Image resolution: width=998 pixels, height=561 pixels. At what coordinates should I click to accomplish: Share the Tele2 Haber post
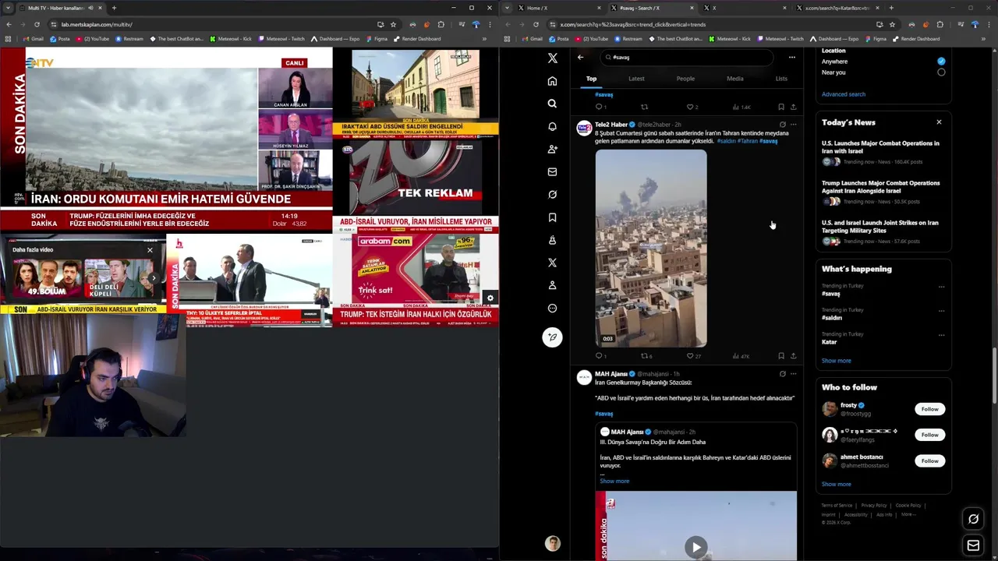[x=793, y=356]
